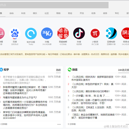The height and width of the screenshot is (129, 129).
Task: Click the node search input field
Action: click(x=54, y=5)
